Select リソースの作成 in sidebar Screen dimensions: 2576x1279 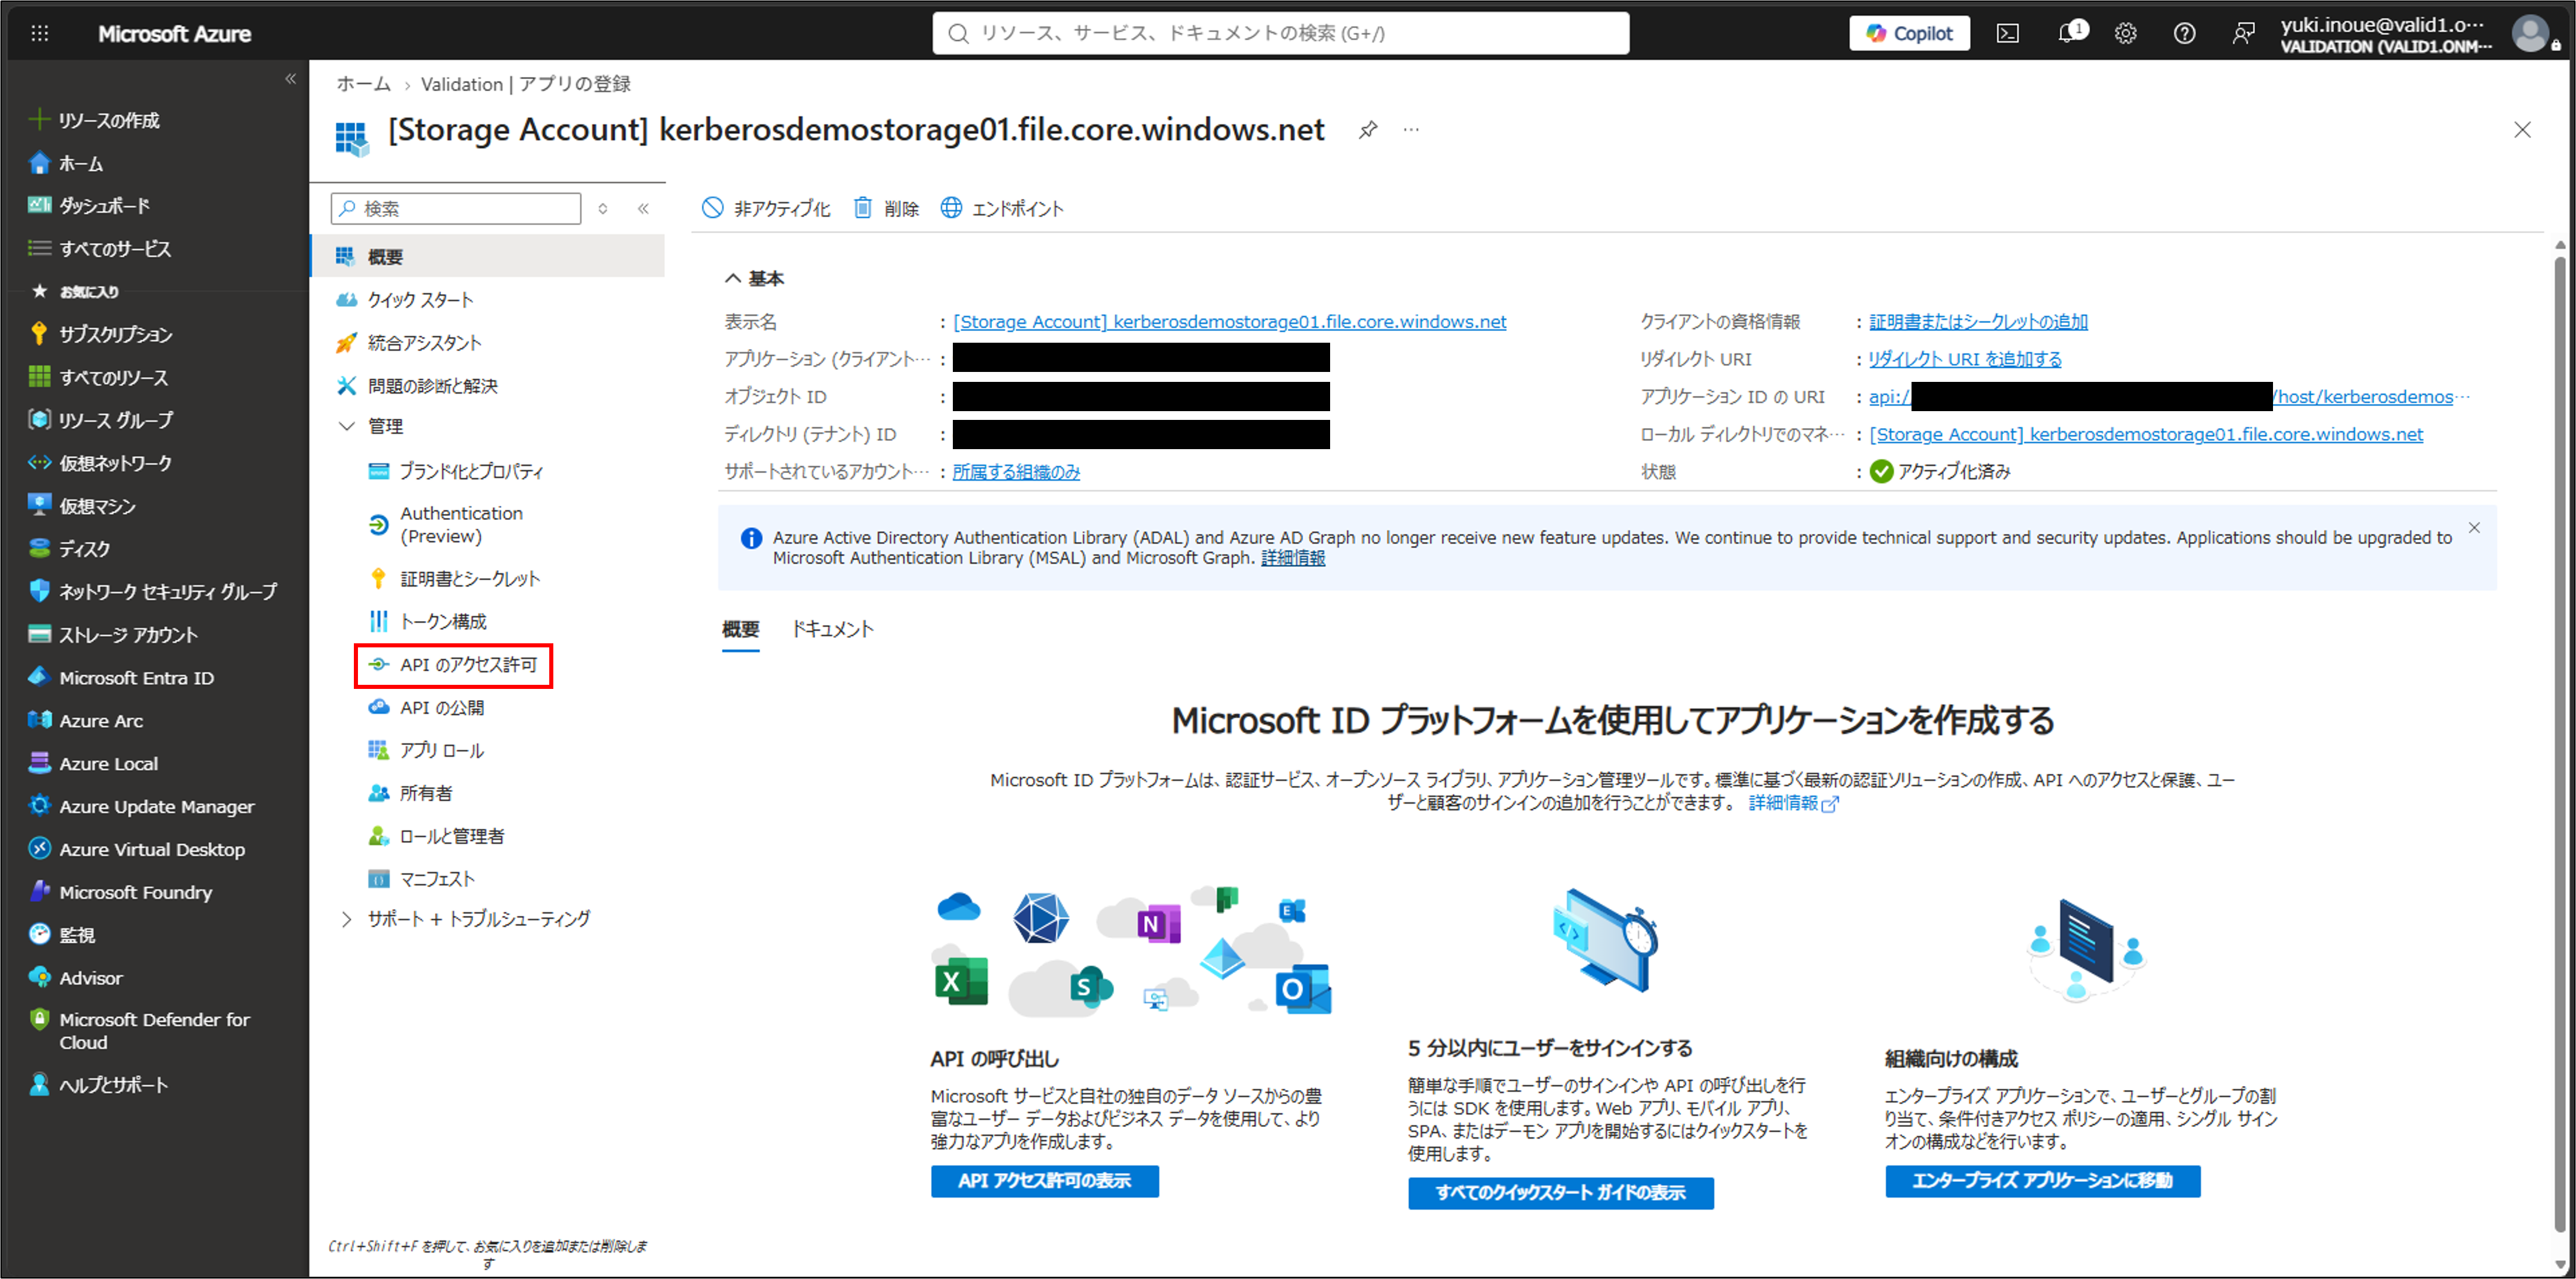coord(95,120)
